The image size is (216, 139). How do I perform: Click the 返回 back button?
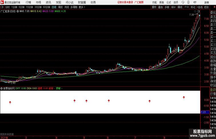[206, 7]
